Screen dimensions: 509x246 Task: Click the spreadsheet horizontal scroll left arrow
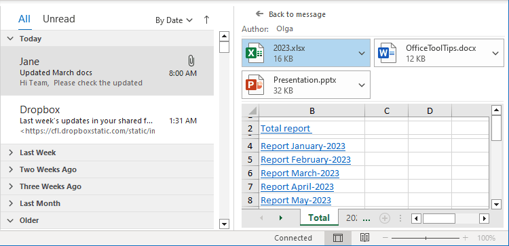tap(416, 218)
